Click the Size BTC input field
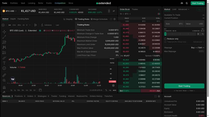 tap(174, 24)
